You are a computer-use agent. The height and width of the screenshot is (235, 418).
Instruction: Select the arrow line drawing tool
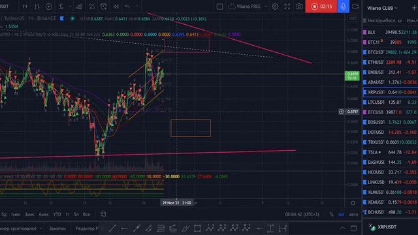(x=137, y=228)
